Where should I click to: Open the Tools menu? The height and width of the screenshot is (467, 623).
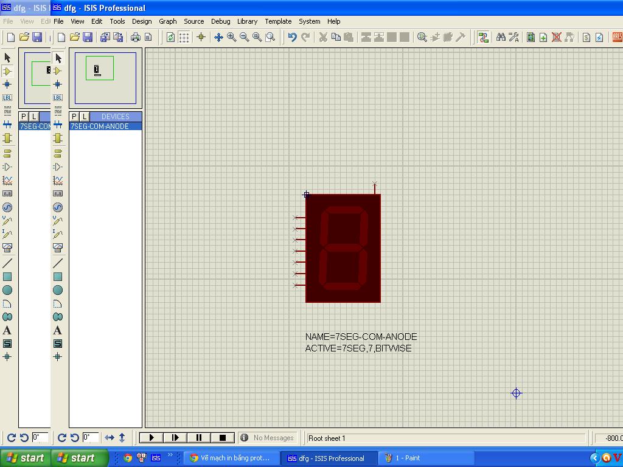117,21
